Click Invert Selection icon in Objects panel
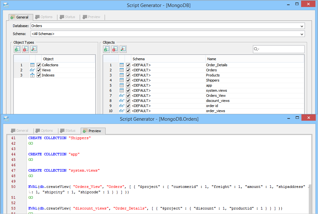This screenshot has width=318, height=214. (123, 49)
